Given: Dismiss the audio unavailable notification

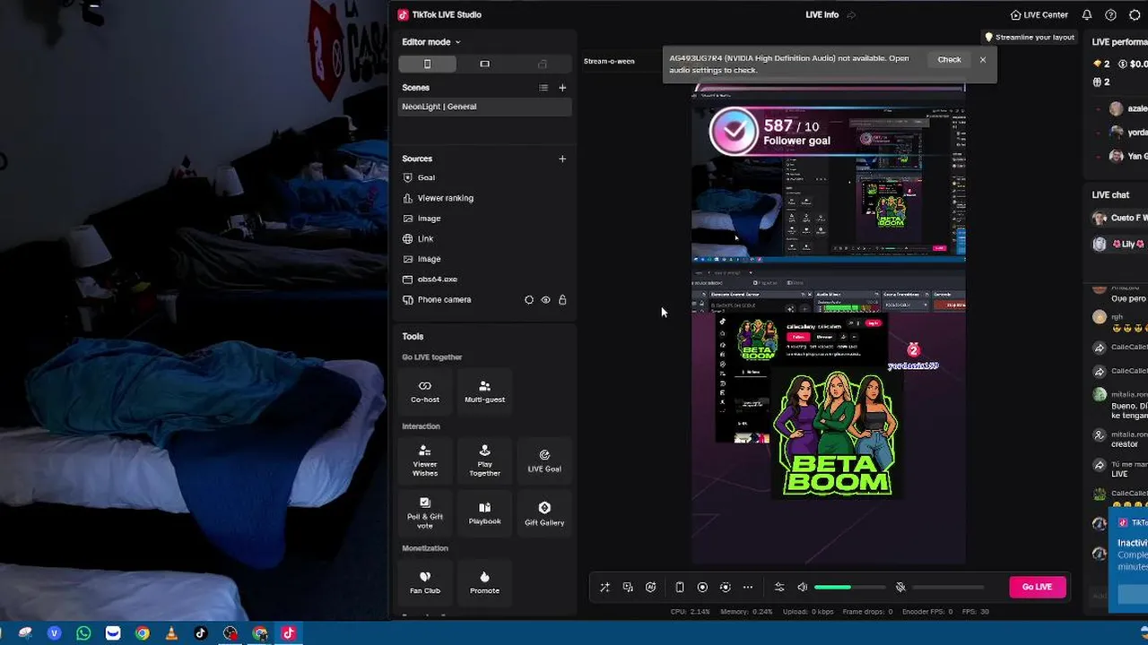Looking at the screenshot, I should [x=983, y=59].
